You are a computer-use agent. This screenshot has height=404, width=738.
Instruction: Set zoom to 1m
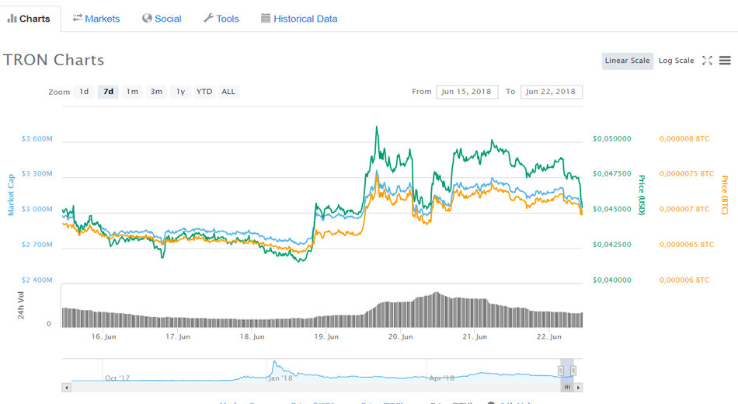(x=132, y=92)
